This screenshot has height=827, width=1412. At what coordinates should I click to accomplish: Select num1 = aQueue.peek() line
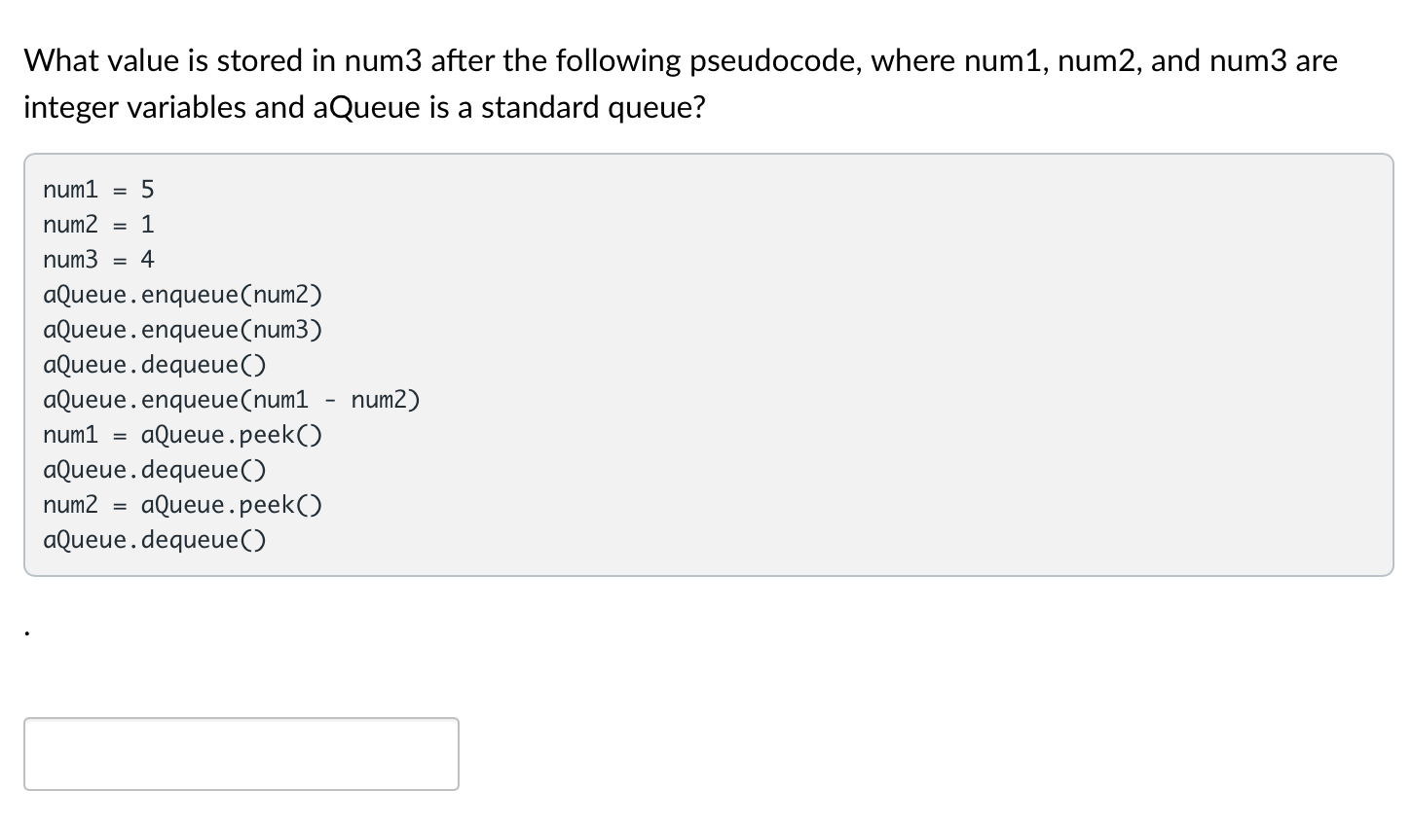point(183,435)
